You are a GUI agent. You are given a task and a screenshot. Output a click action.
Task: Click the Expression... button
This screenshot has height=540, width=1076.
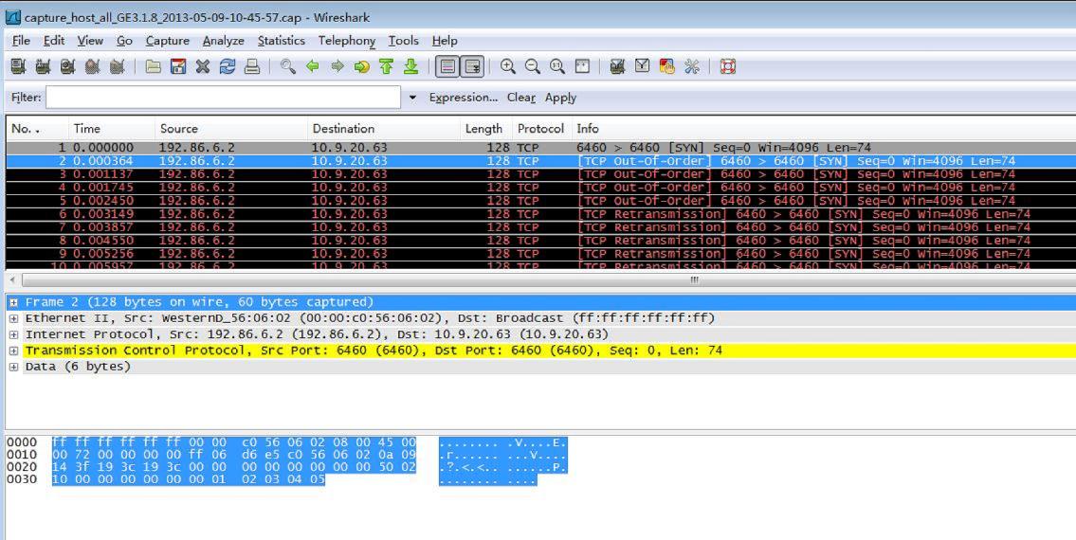[x=463, y=98]
